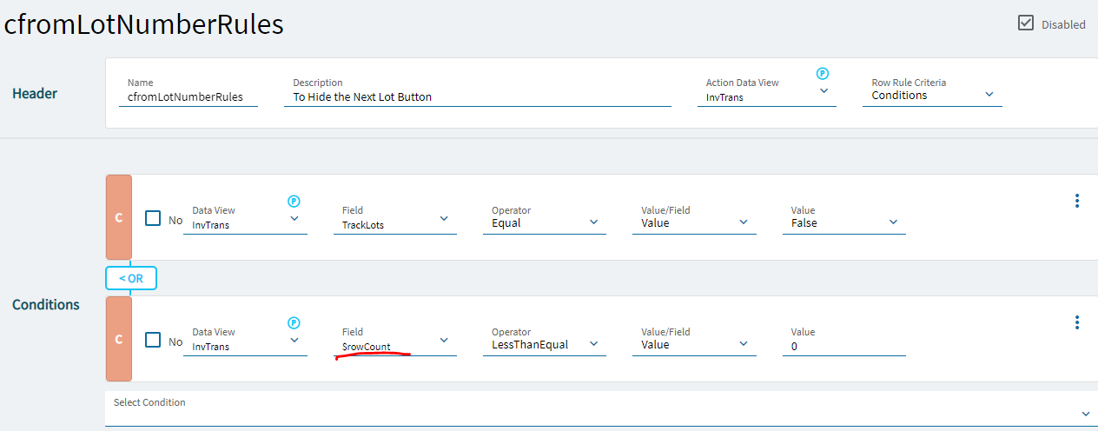Click the P icon above Action Data View

pyautogui.click(x=823, y=74)
